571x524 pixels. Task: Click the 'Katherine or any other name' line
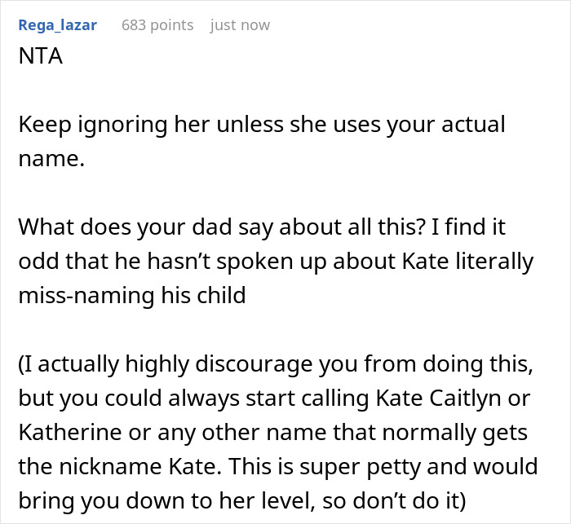point(272,433)
